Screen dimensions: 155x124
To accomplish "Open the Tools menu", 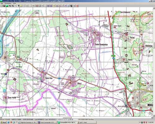I will pos(14,3).
